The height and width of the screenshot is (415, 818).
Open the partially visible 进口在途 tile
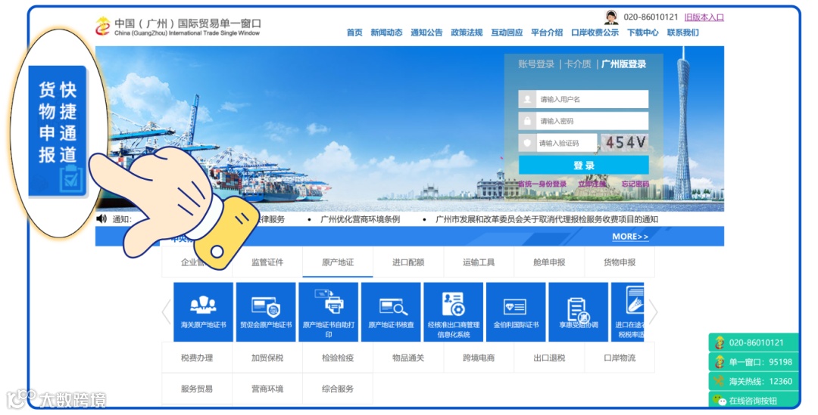click(628, 312)
